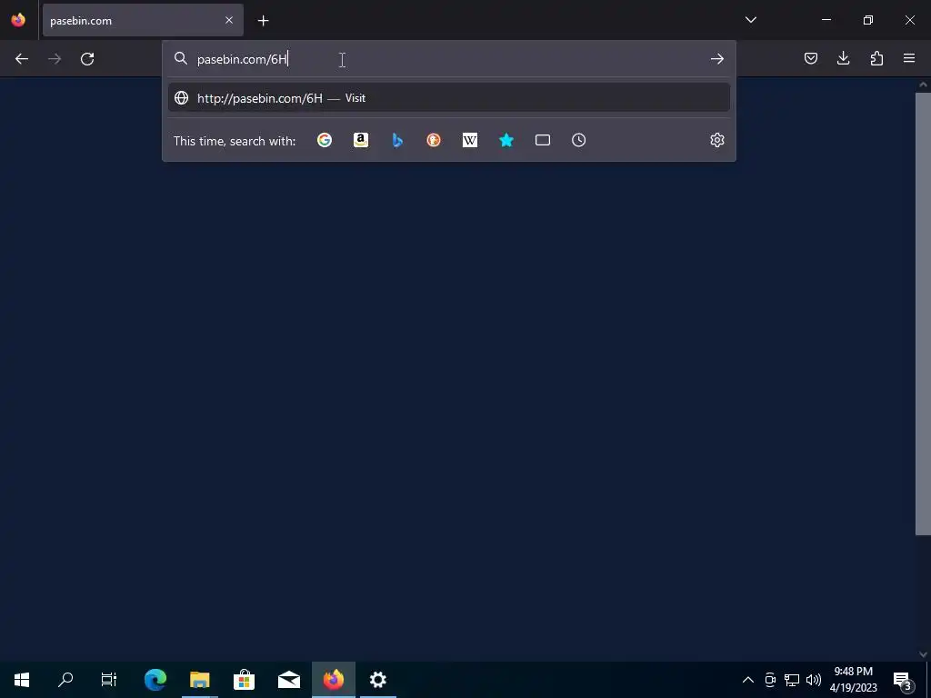The height and width of the screenshot is (698, 931).
Task: Open notification center
Action: (903, 680)
